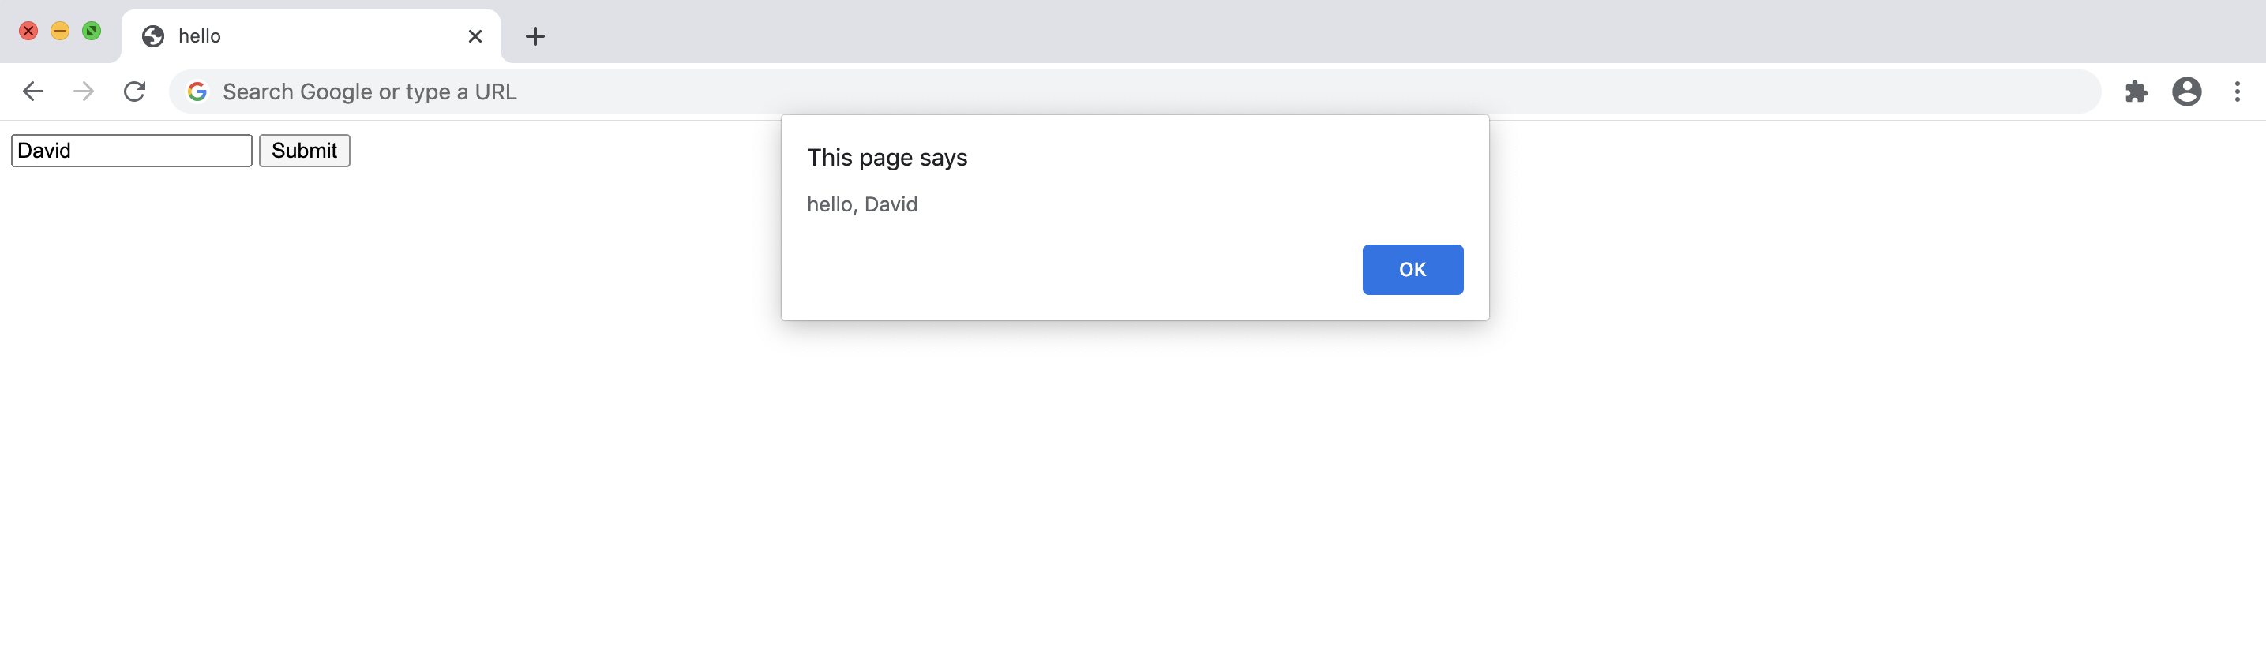Go back using the back arrow
This screenshot has width=2266, height=650.
coord(32,92)
